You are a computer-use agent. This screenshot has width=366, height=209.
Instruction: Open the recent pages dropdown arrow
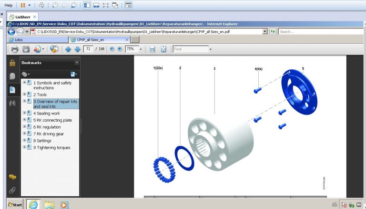pyautogui.click(x=27, y=32)
